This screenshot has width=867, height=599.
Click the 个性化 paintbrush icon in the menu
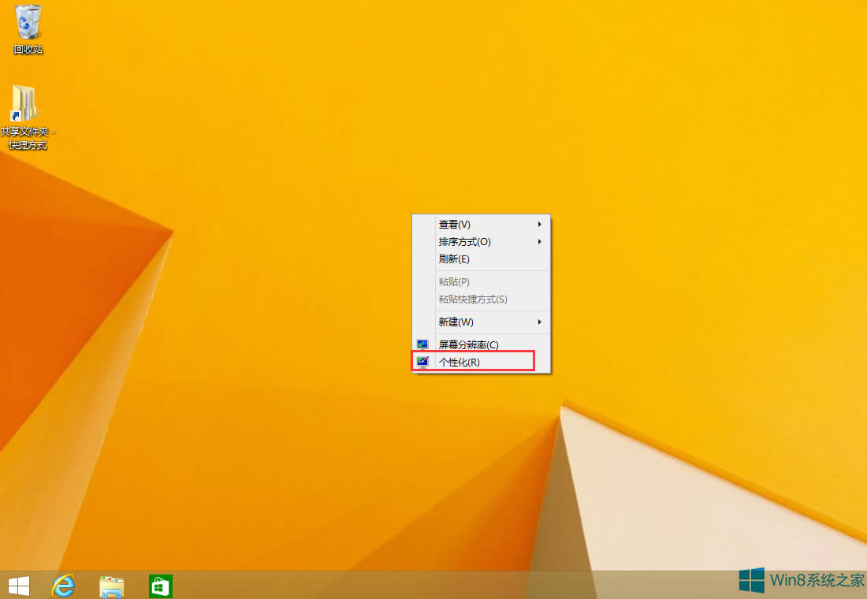[x=422, y=361]
